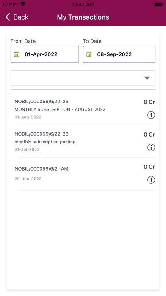Expand the transaction filter dropdown arrow

tap(147, 78)
